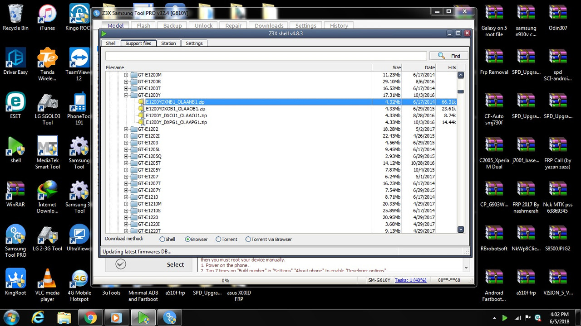Screen dimensions: 581x326
Task: Open the Station tab
Action: point(168,43)
